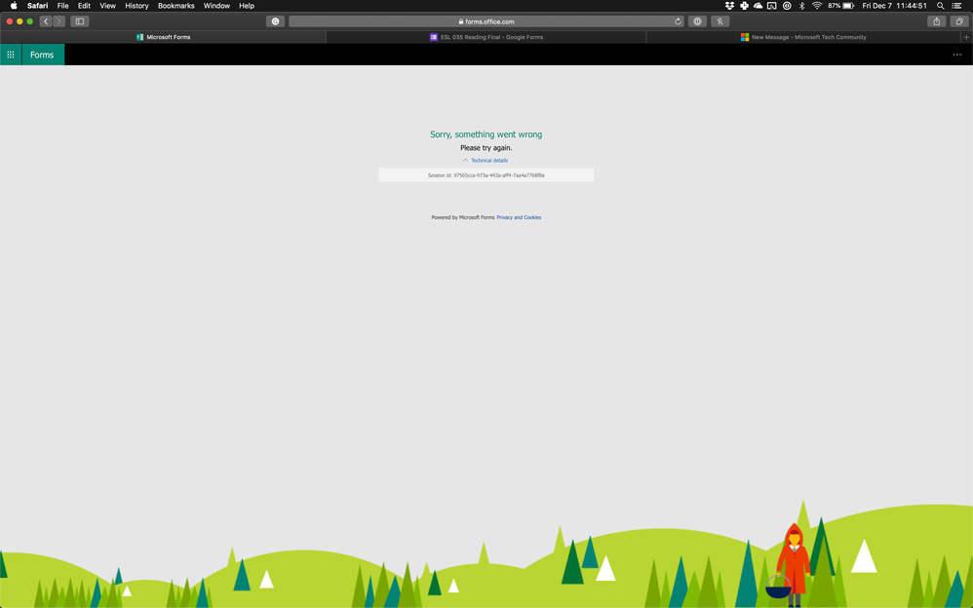Click the Privacy and Cookies link

519,217
